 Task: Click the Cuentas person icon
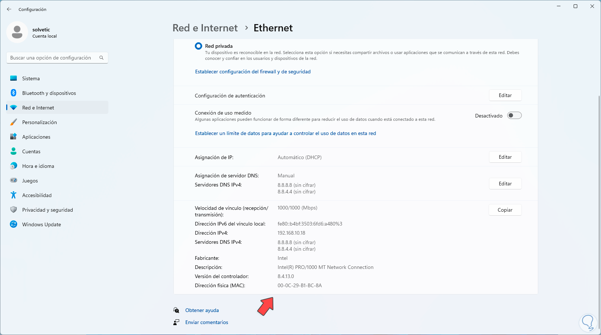pyautogui.click(x=14, y=151)
